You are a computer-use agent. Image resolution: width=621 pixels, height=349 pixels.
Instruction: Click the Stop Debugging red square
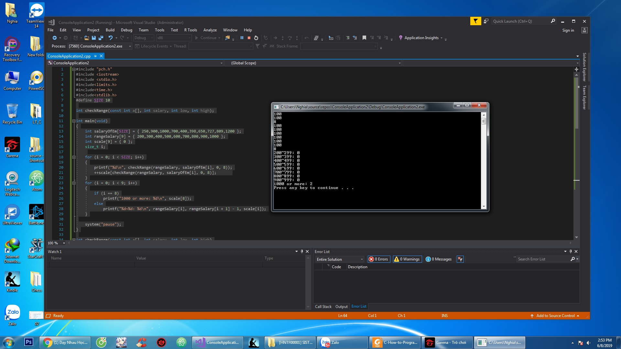(x=249, y=38)
